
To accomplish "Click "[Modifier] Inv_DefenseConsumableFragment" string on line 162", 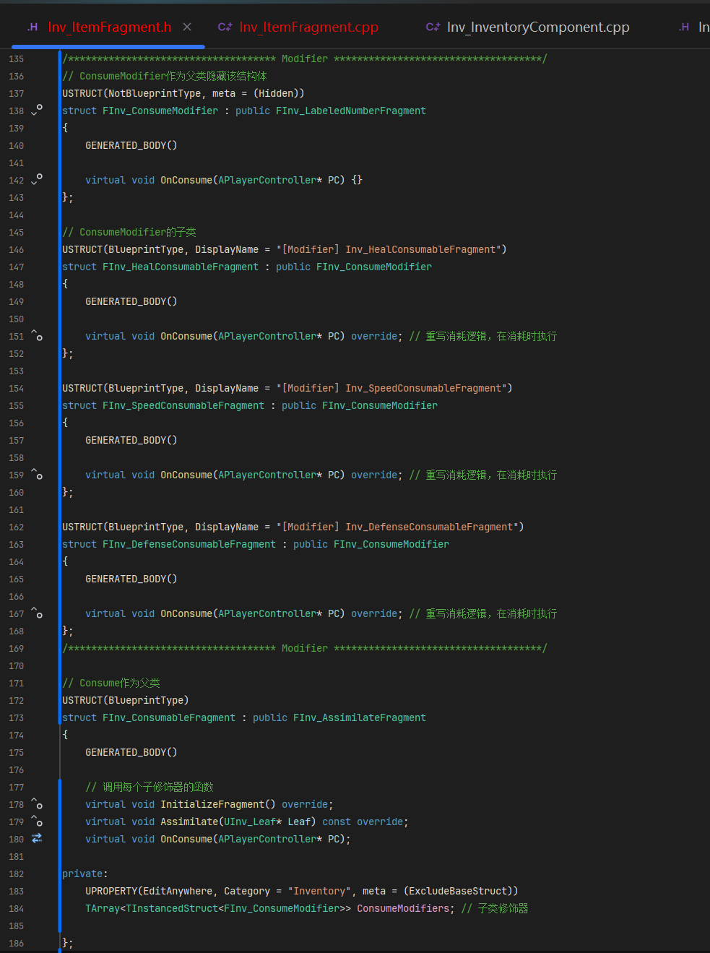I will tap(397, 527).
